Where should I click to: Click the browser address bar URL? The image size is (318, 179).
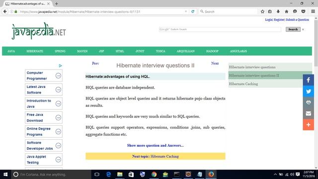pyautogui.click(x=80, y=11)
